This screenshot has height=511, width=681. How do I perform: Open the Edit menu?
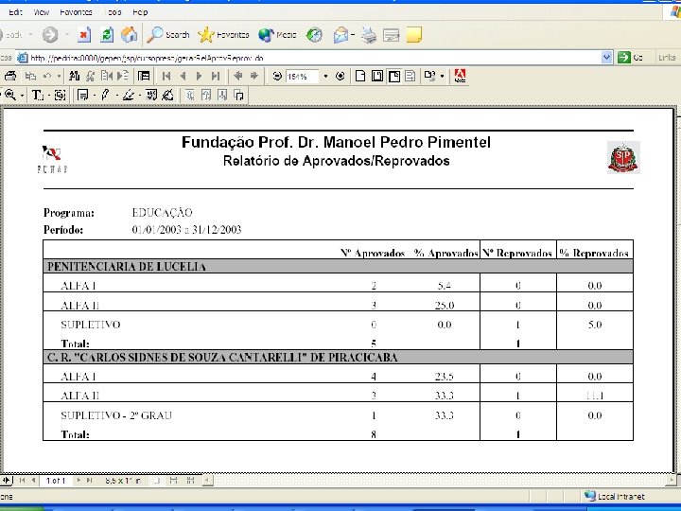click(x=15, y=12)
